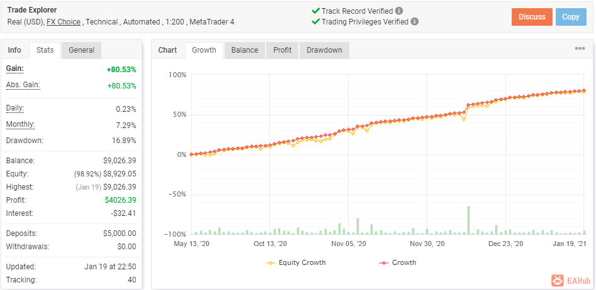This screenshot has height=290, width=596.
Task: Click the last Growth data point on chart
Action: point(584,90)
